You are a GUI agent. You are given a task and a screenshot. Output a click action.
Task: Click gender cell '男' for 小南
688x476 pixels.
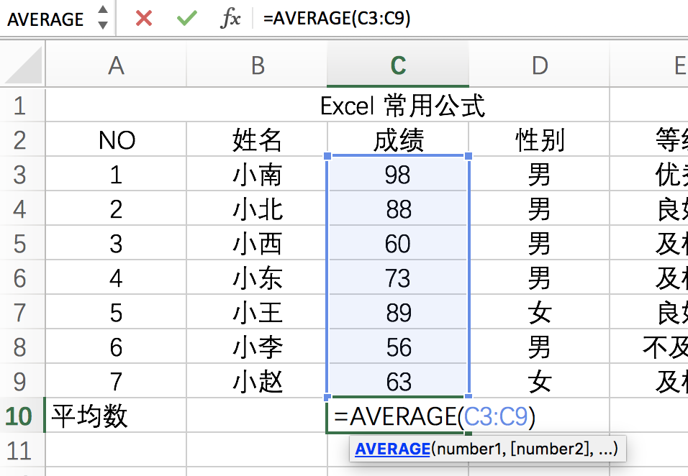[x=539, y=174]
